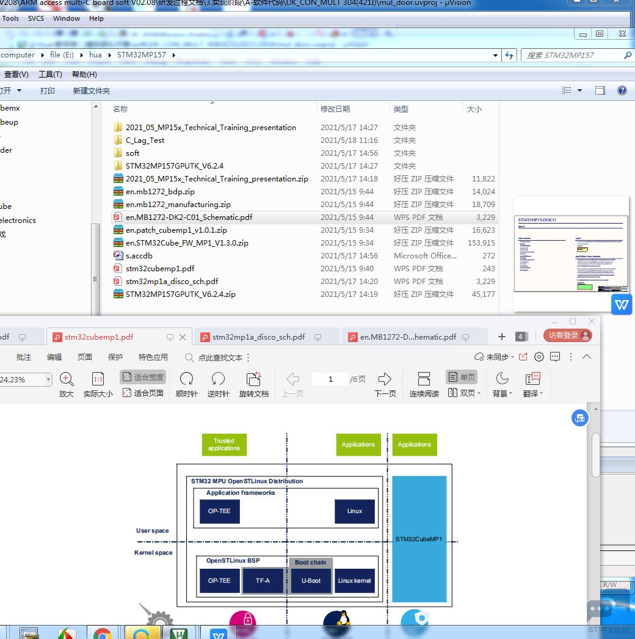Open the 查看(V) menu in Explorer

16,74
